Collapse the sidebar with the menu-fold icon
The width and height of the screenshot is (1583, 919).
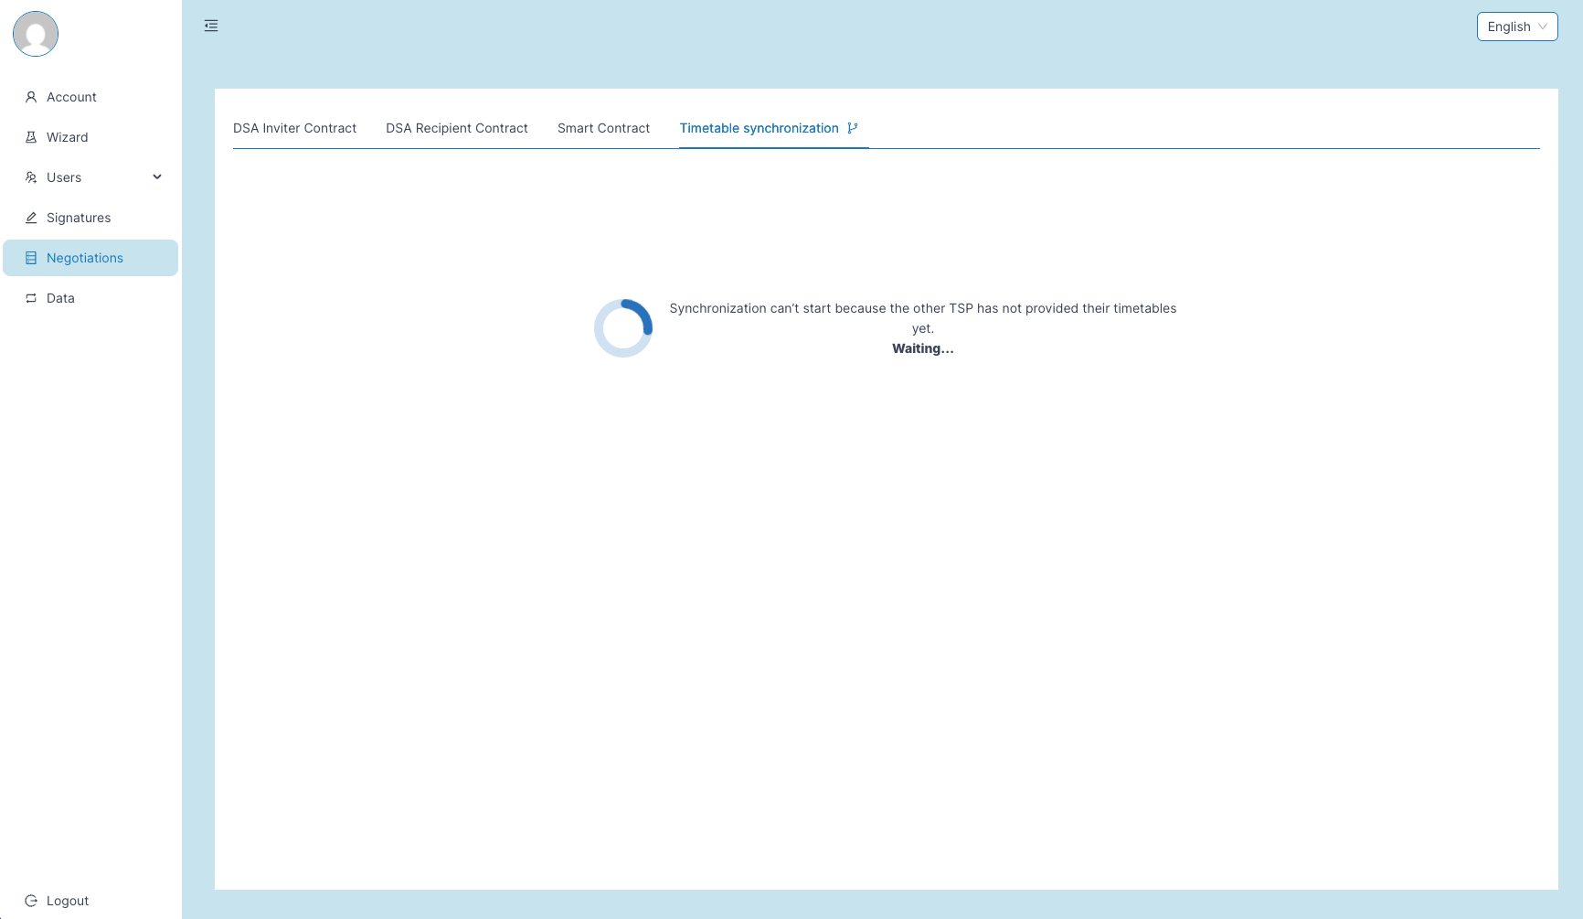pos(211,26)
